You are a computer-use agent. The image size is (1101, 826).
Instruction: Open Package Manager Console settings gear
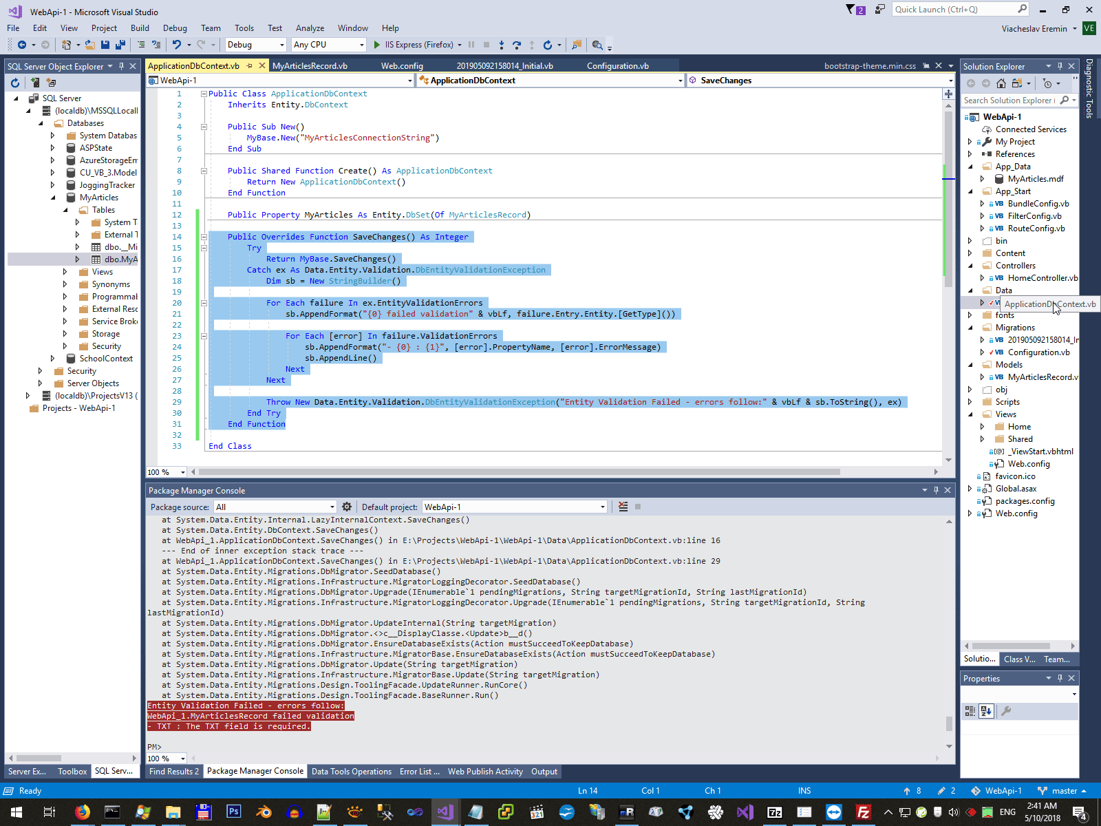pyautogui.click(x=347, y=507)
